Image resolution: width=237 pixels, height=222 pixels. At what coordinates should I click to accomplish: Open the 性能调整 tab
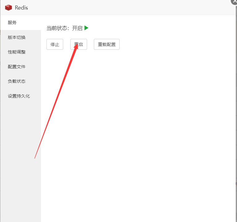(x=20, y=52)
